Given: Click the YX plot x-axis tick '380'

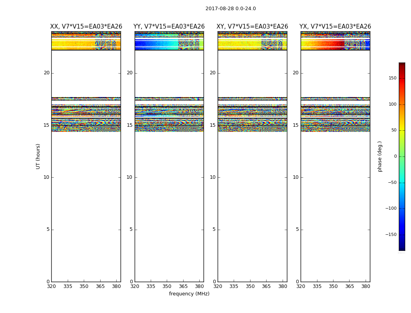Looking at the screenshot, I should (x=366, y=286).
